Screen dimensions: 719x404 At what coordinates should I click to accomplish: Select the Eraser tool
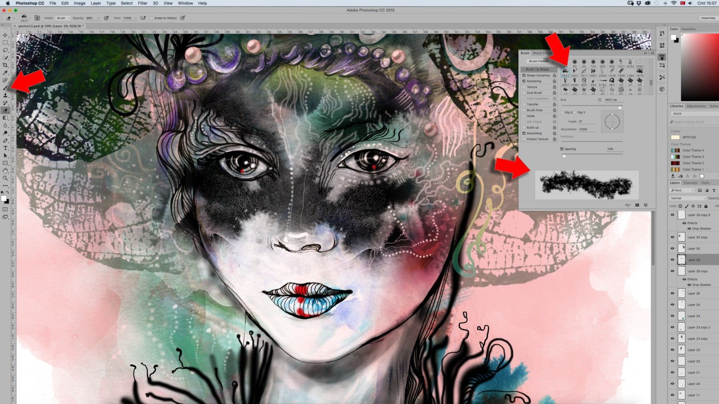coord(5,110)
